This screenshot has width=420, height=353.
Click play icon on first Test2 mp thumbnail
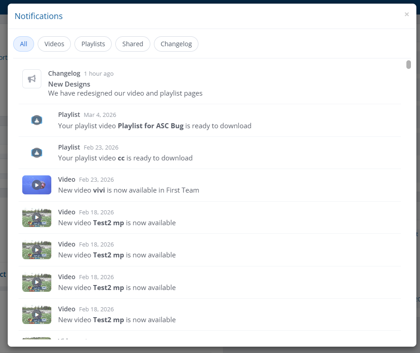pyautogui.click(x=36, y=217)
